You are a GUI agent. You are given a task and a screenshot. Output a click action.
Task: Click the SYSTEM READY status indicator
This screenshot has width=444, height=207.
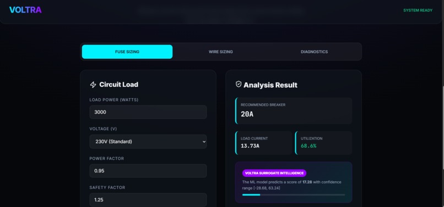(418, 10)
